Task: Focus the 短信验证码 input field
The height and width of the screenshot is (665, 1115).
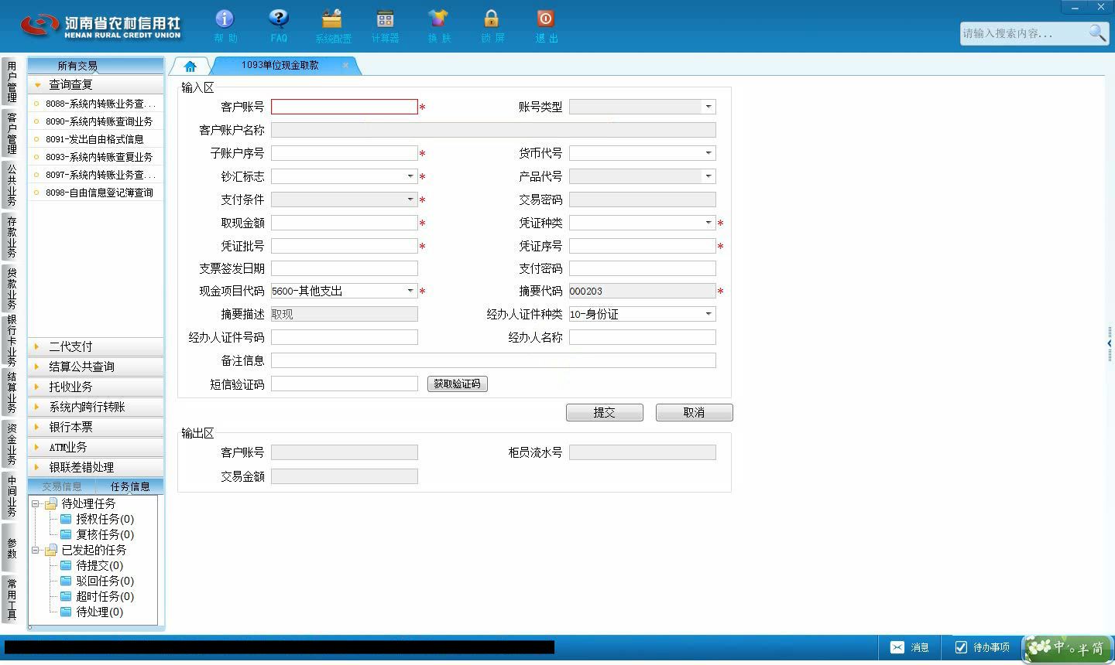Action: pos(344,384)
